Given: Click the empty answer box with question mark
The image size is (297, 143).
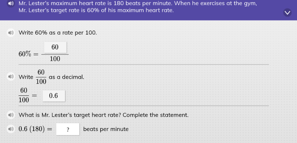Looking at the screenshot, I should click(68, 129).
